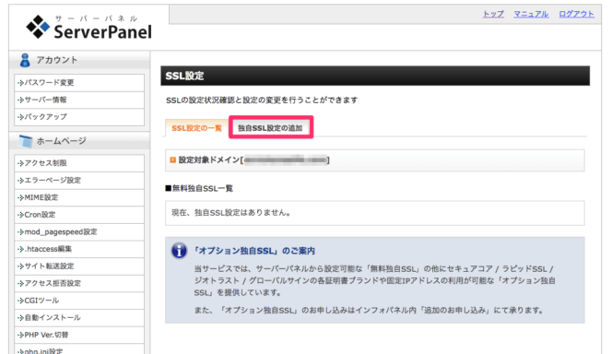Open .htaccess編集 menu item
The image size is (612, 354).
pos(79,249)
